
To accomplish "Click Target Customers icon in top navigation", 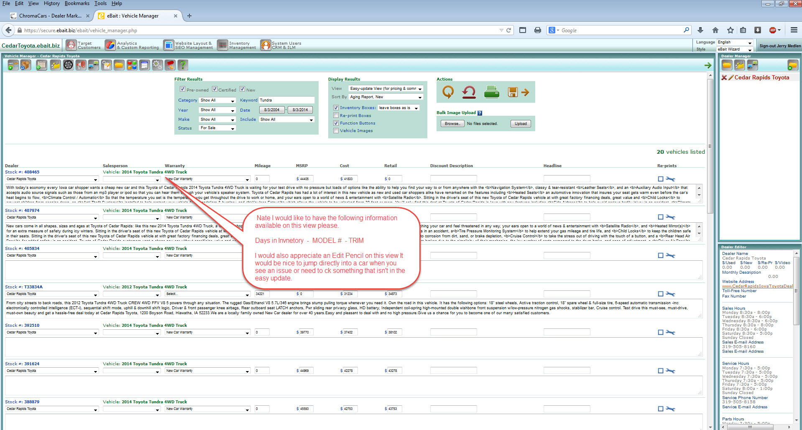I will pyautogui.click(x=72, y=45).
